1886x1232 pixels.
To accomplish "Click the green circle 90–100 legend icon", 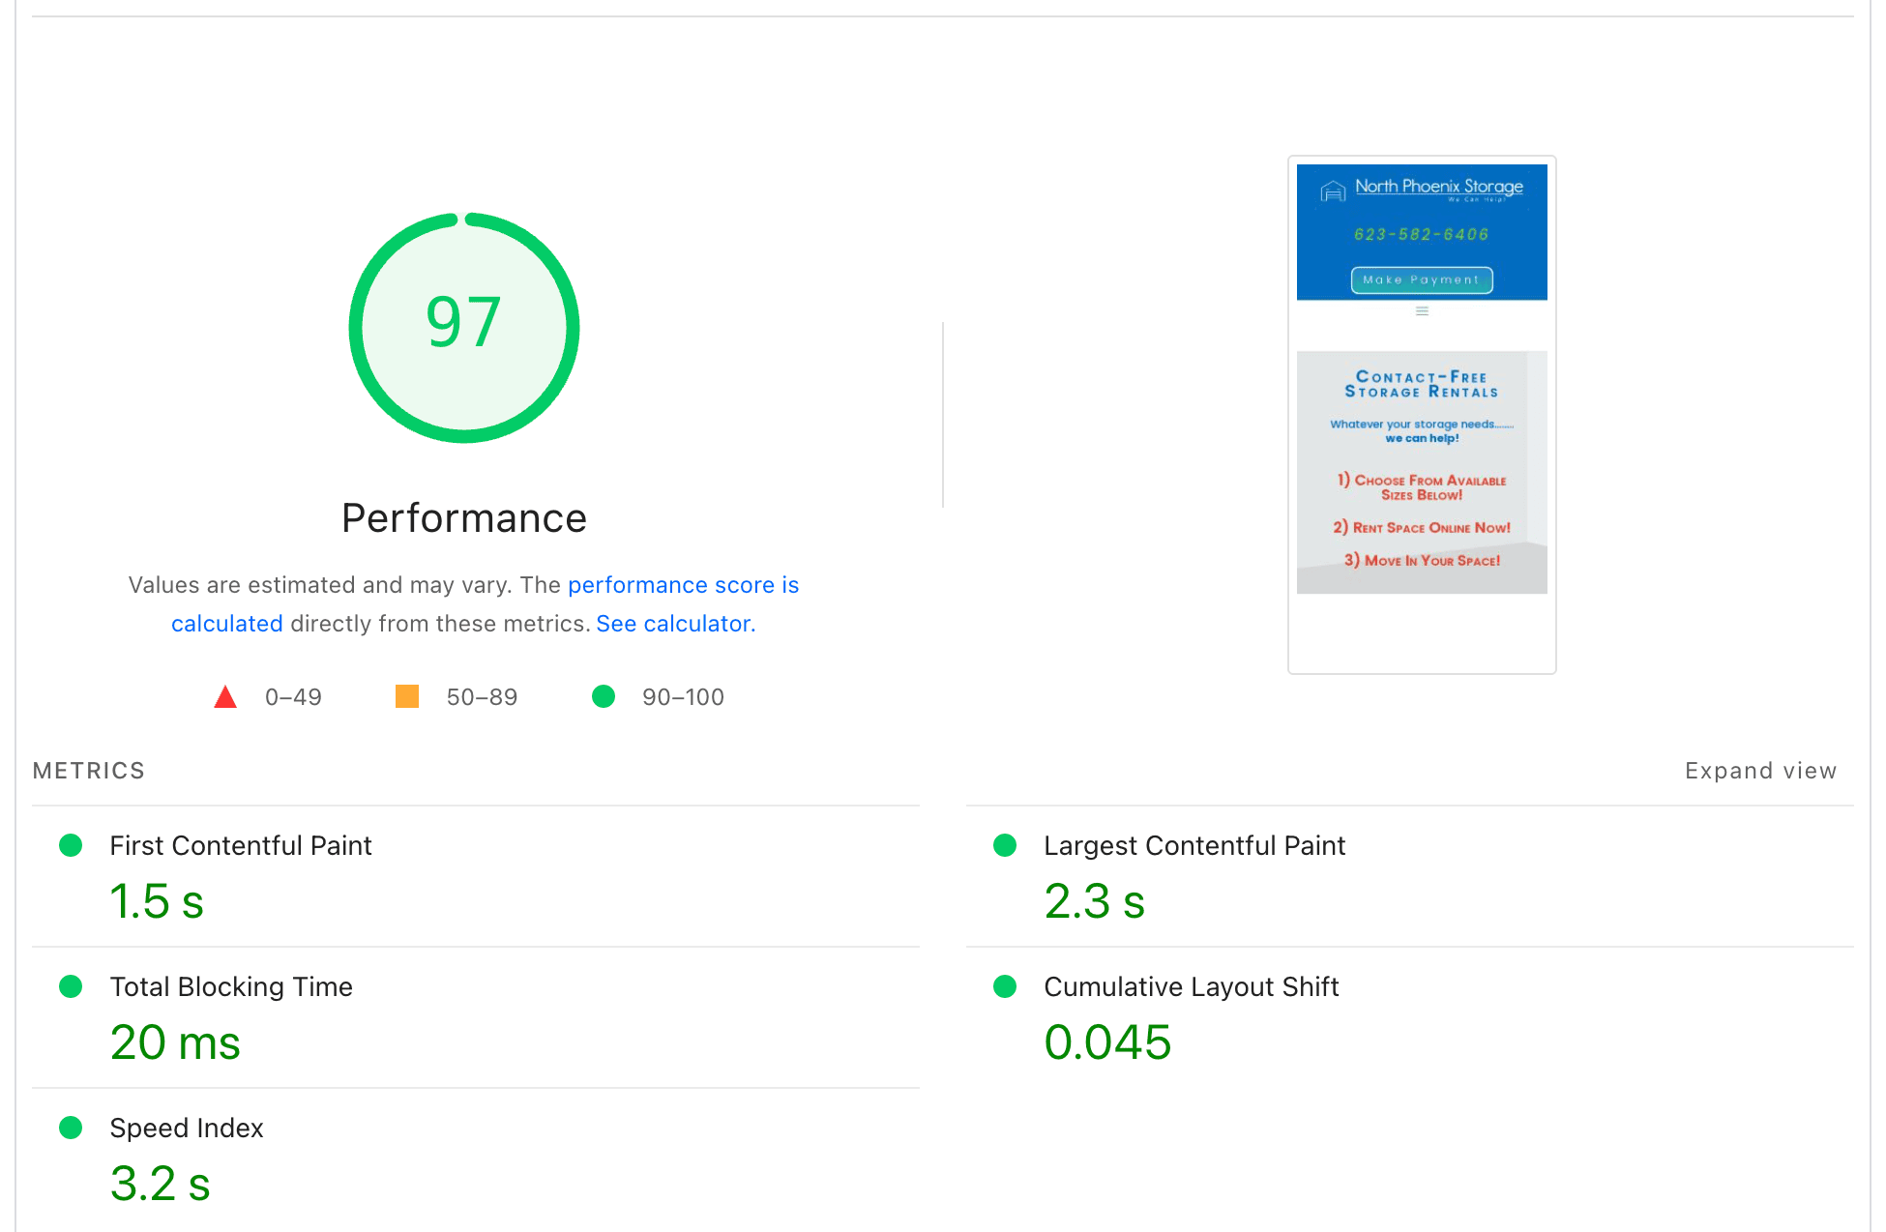I will coord(604,696).
